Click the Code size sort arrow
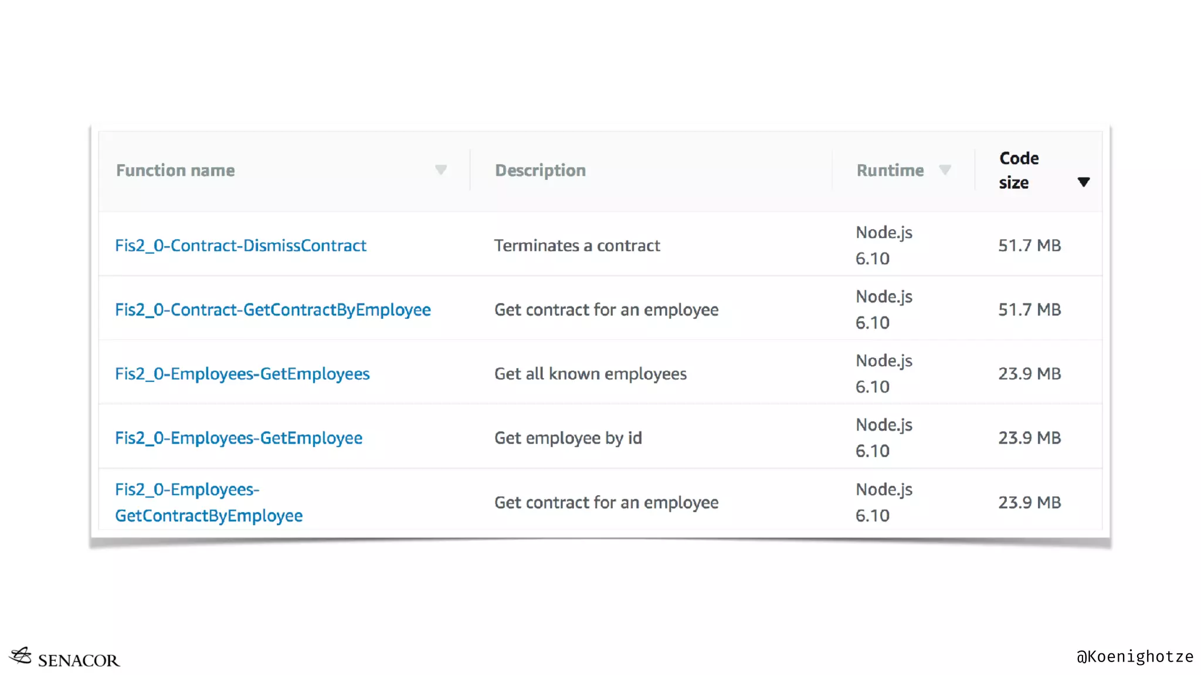Screen dimensions: 1201x675 pos(1084,182)
